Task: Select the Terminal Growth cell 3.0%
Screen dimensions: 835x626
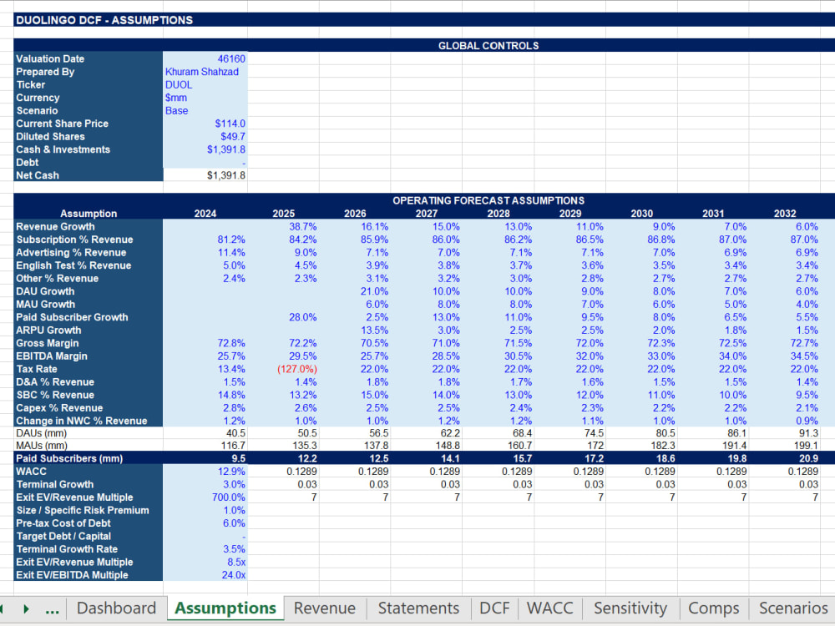Action: [205, 484]
